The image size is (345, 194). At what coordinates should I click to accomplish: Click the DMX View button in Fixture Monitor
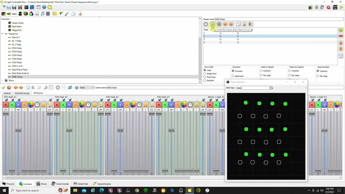tap(230, 88)
